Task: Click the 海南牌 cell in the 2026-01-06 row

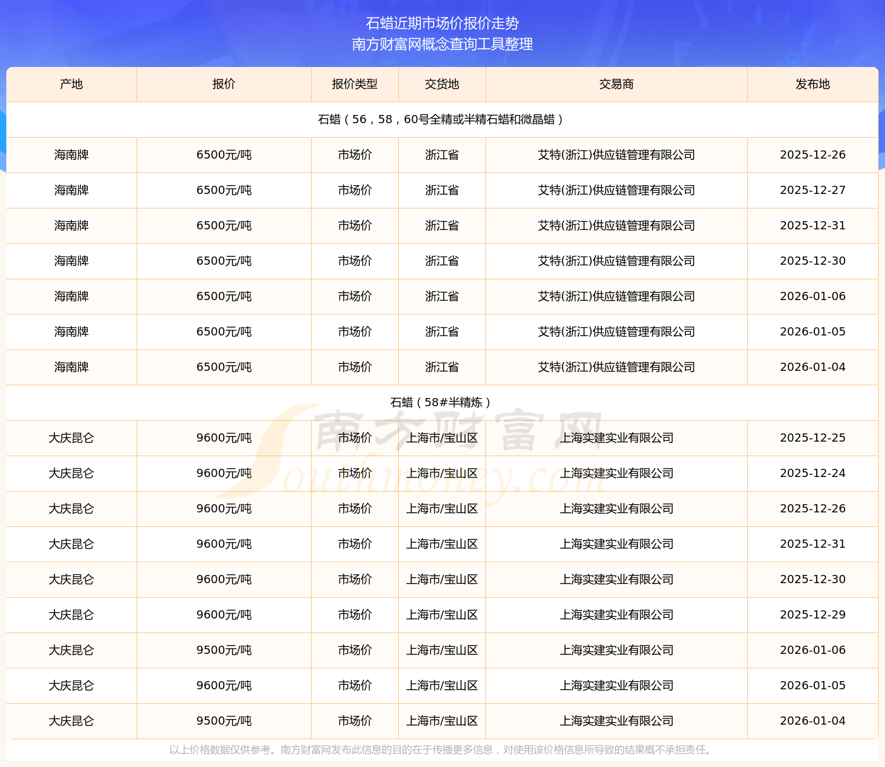Action: click(71, 296)
